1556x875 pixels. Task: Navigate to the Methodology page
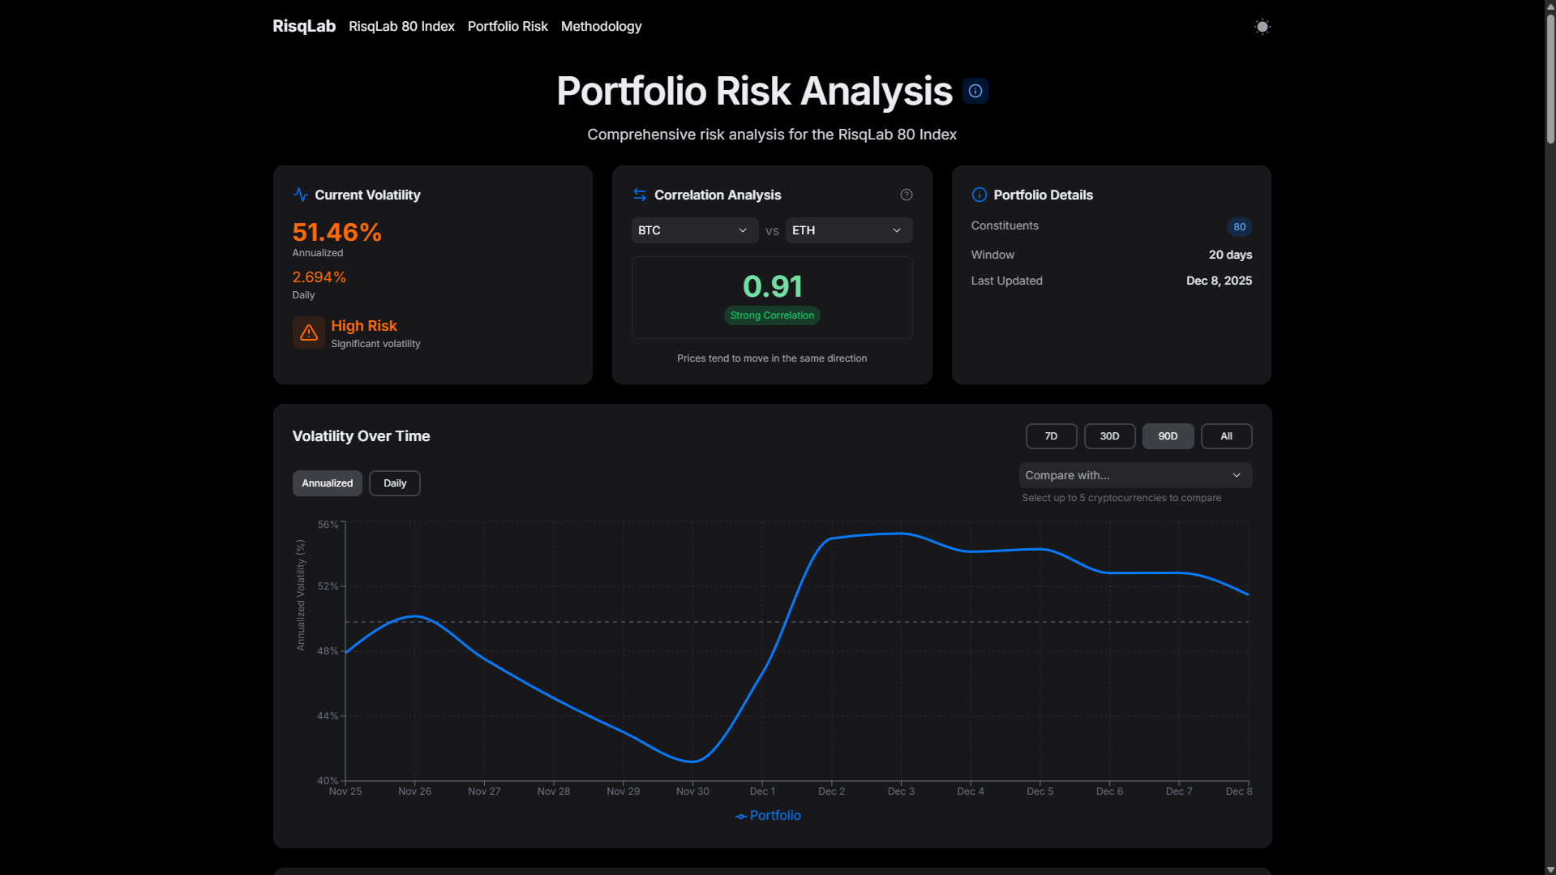(x=601, y=26)
